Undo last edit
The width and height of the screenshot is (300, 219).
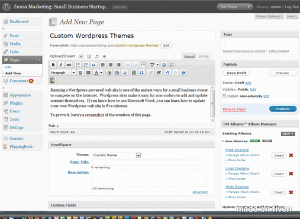(x=167, y=73)
